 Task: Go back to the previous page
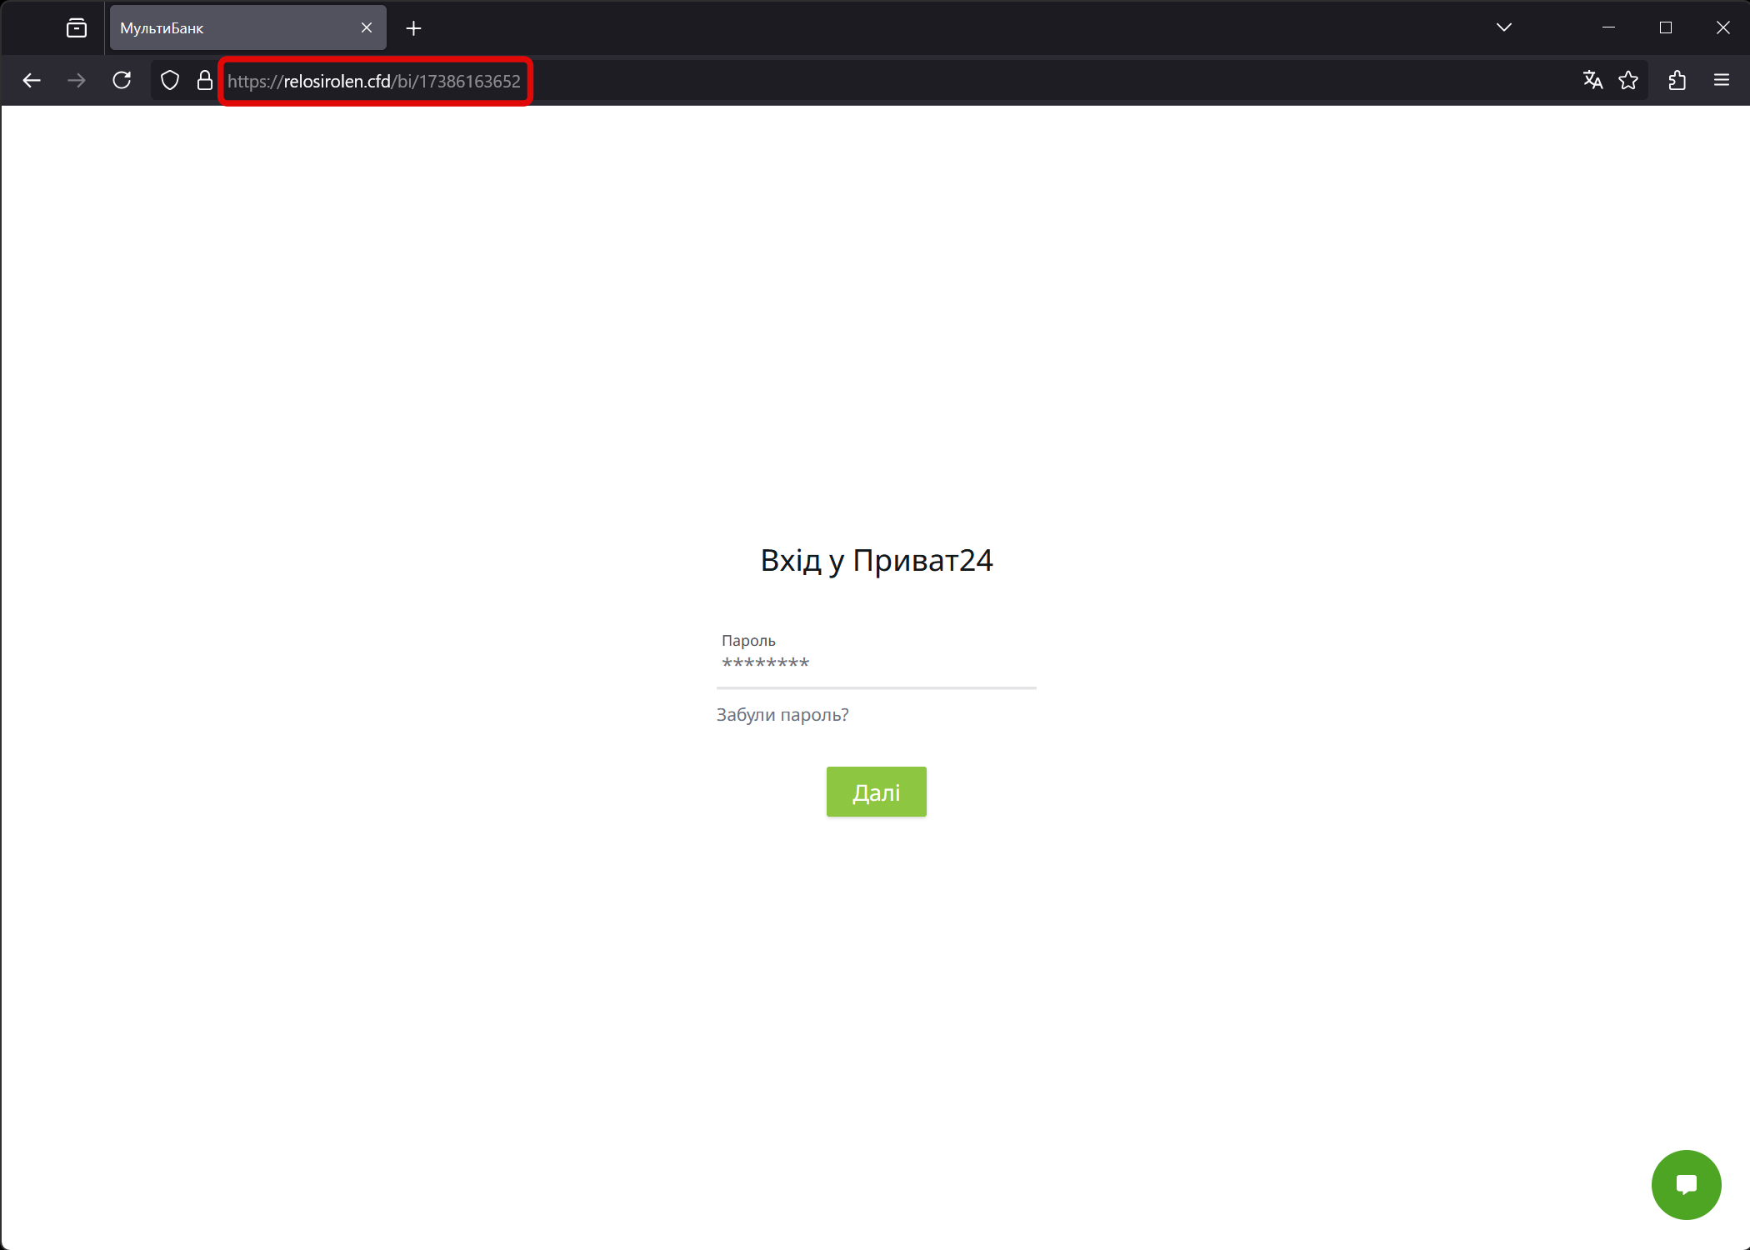tap(32, 81)
